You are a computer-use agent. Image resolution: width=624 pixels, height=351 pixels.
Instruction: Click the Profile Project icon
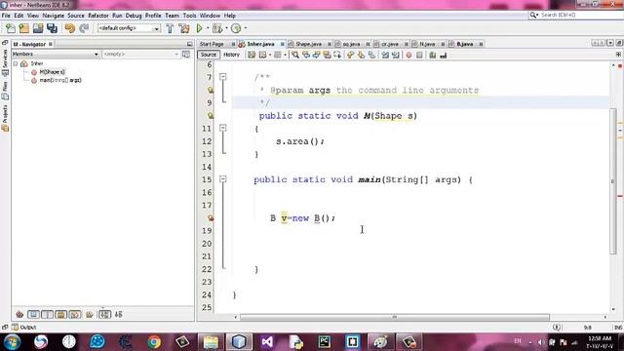[x=236, y=28]
